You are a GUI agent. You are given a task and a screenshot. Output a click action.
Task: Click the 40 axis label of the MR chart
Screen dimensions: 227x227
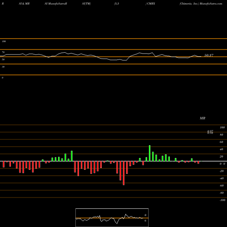[x=222, y=149]
